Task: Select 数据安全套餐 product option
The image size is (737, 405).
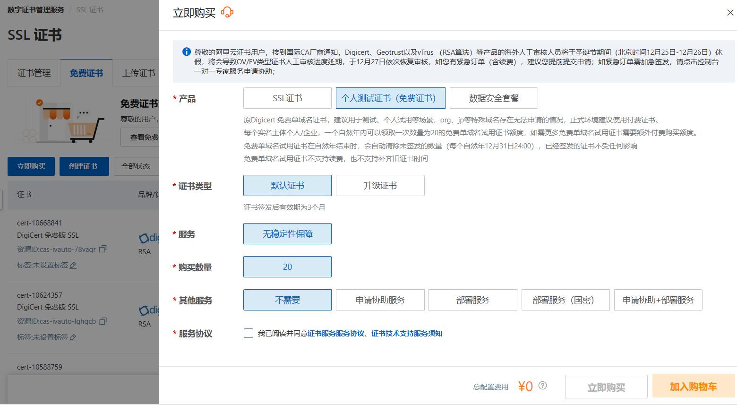Action: tap(494, 98)
